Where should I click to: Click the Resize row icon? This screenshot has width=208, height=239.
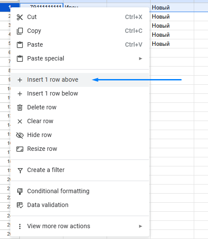20,149
